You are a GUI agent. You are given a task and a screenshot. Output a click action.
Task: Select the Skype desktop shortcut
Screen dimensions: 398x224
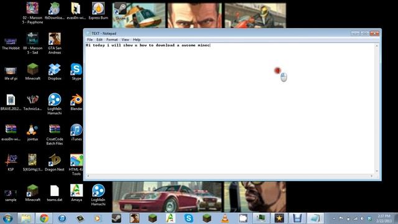pos(76,72)
